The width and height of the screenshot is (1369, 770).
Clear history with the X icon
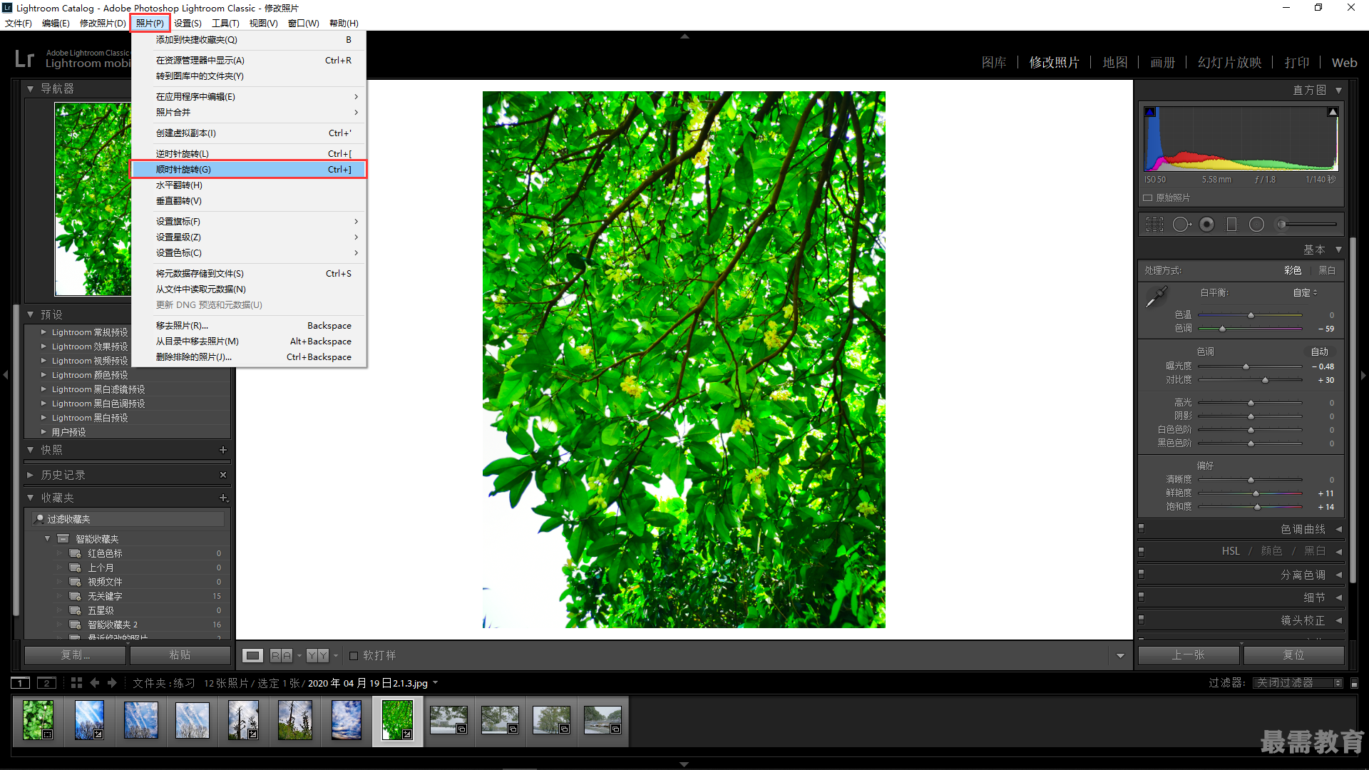[x=223, y=475]
